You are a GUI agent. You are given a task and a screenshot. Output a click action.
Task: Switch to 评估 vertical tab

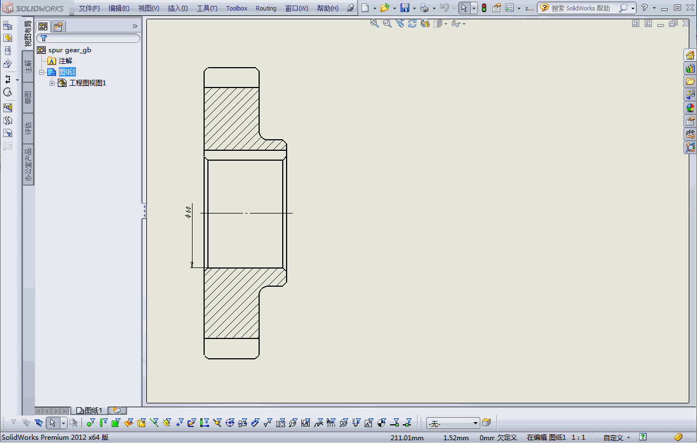point(29,129)
